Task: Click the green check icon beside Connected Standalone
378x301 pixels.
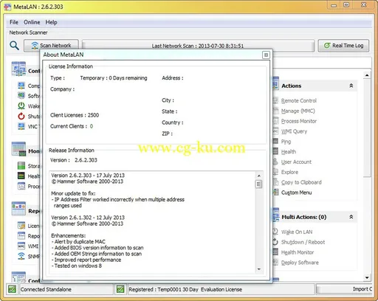Action: (12, 289)
